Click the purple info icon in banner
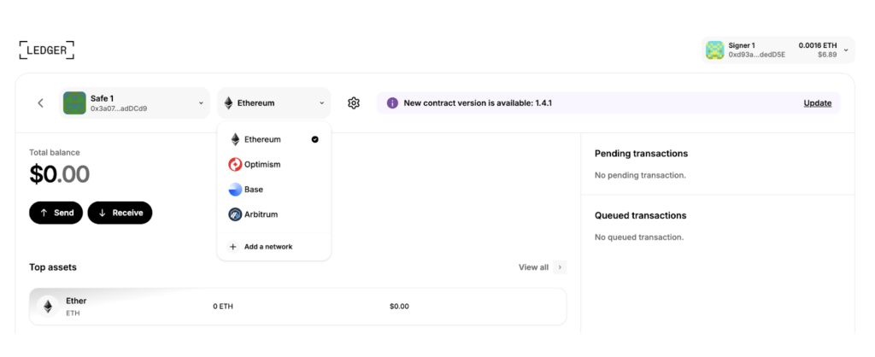Viewport: 875px width, 357px height. click(x=392, y=103)
